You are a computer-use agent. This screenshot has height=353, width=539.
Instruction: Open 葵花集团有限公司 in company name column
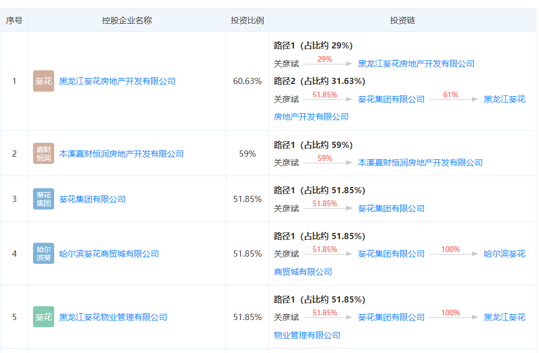tap(92, 199)
